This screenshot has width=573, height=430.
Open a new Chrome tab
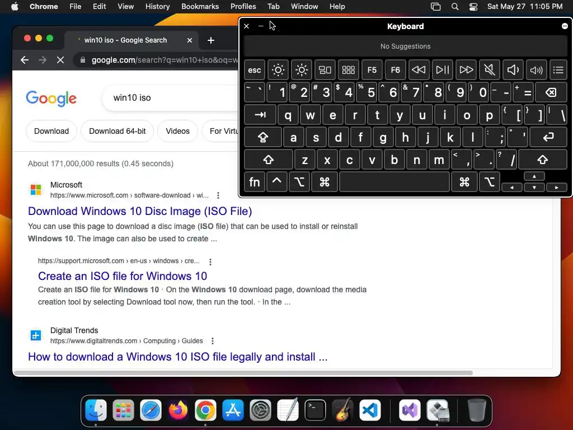pos(211,40)
